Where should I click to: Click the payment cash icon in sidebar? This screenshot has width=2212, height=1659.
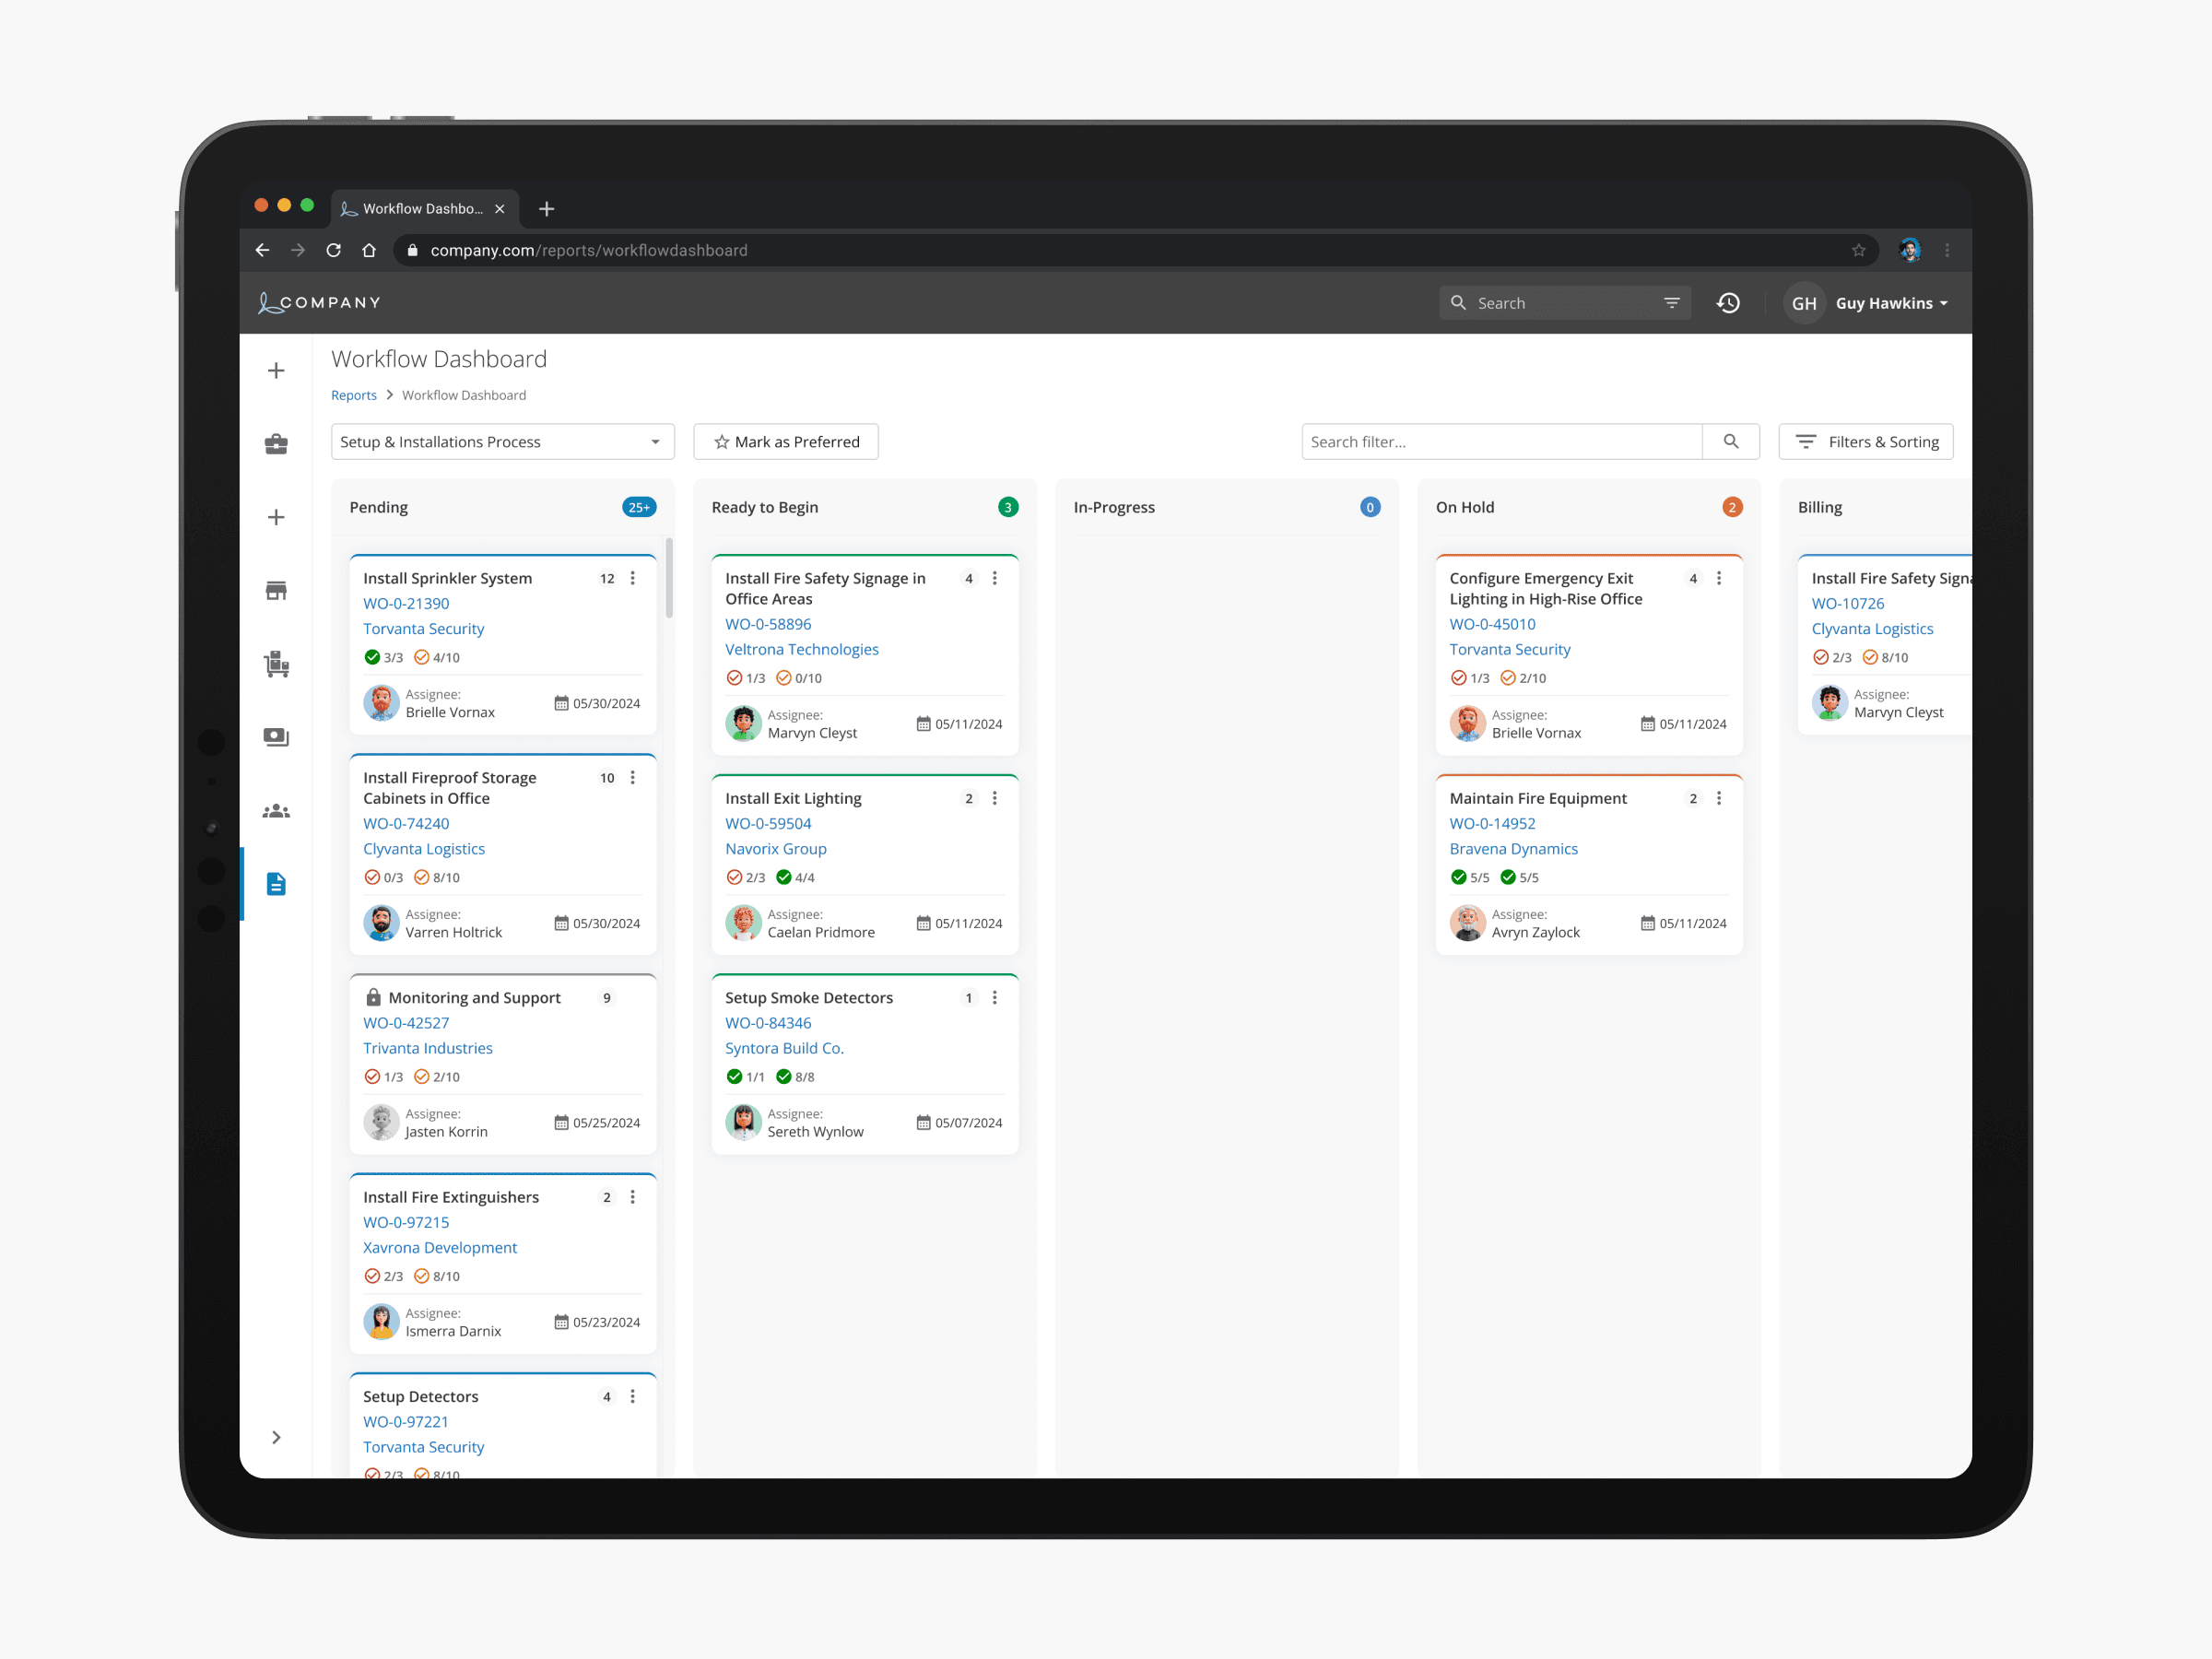click(276, 737)
